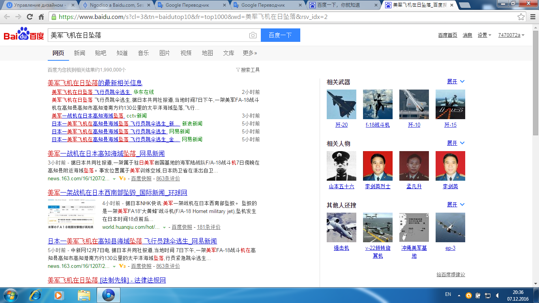Screen dimensions: 539x303
Task: Click the 百度一下 search button
Action: (x=281, y=35)
